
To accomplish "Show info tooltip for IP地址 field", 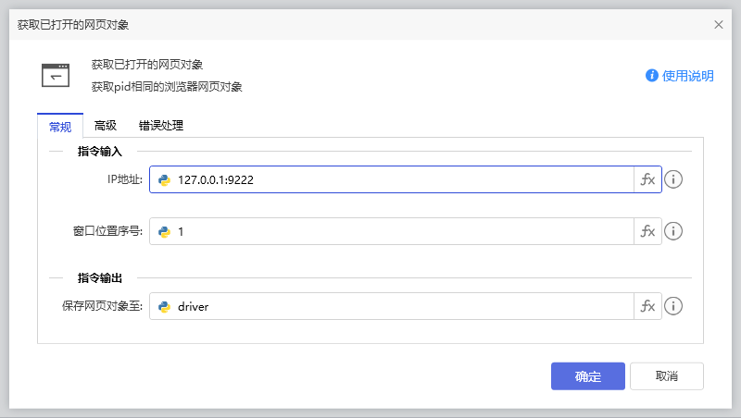I will 674,179.
